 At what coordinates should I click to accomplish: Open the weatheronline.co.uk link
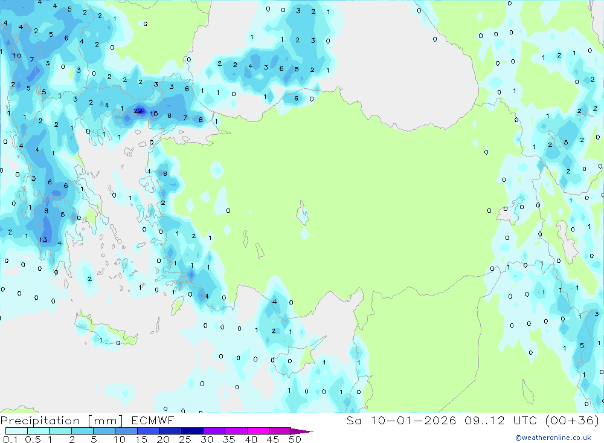553,438
